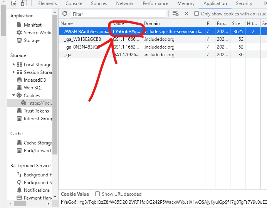Click the cookie Filter input field

[x=118, y=14]
